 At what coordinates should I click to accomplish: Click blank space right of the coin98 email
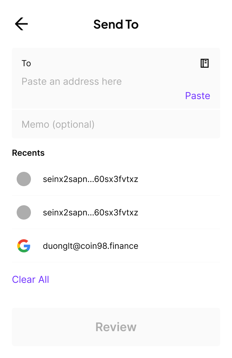tap(181, 246)
